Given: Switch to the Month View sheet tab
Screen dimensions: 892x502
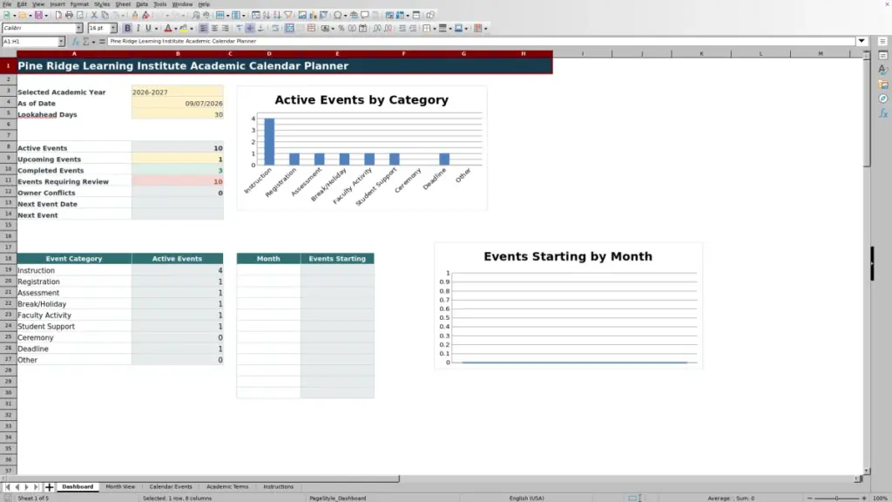Looking at the screenshot, I should [120, 486].
